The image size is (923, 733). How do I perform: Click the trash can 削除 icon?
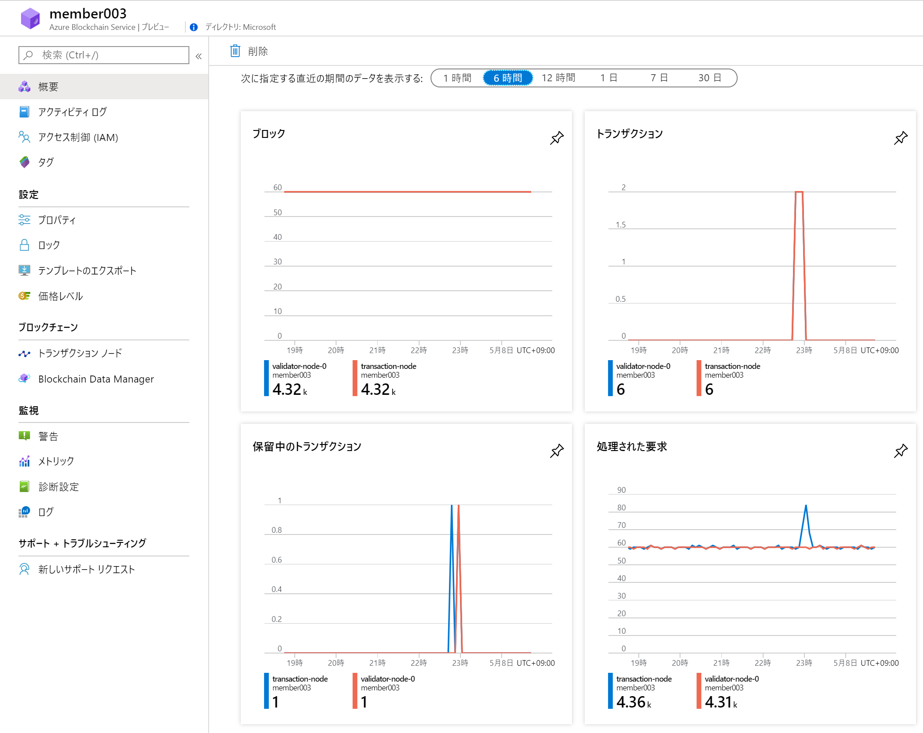pyautogui.click(x=235, y=51)
